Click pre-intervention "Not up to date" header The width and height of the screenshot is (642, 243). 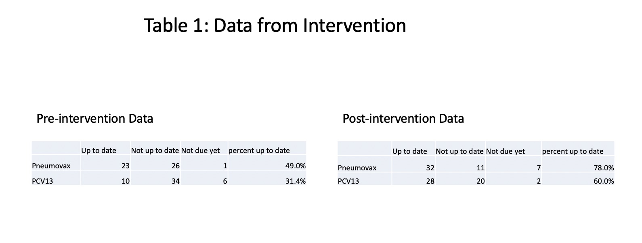155,151
